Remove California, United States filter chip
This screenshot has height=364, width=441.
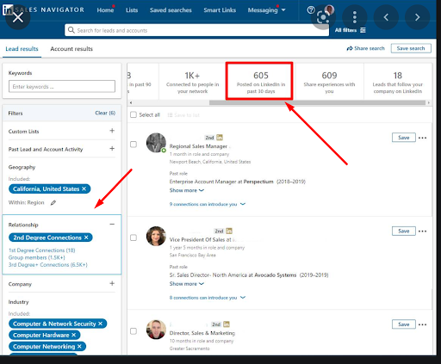84,188
